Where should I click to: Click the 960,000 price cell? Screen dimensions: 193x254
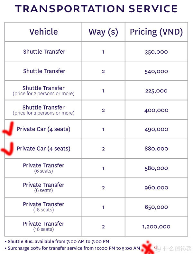pyautogui.click(x=156, y=187)
